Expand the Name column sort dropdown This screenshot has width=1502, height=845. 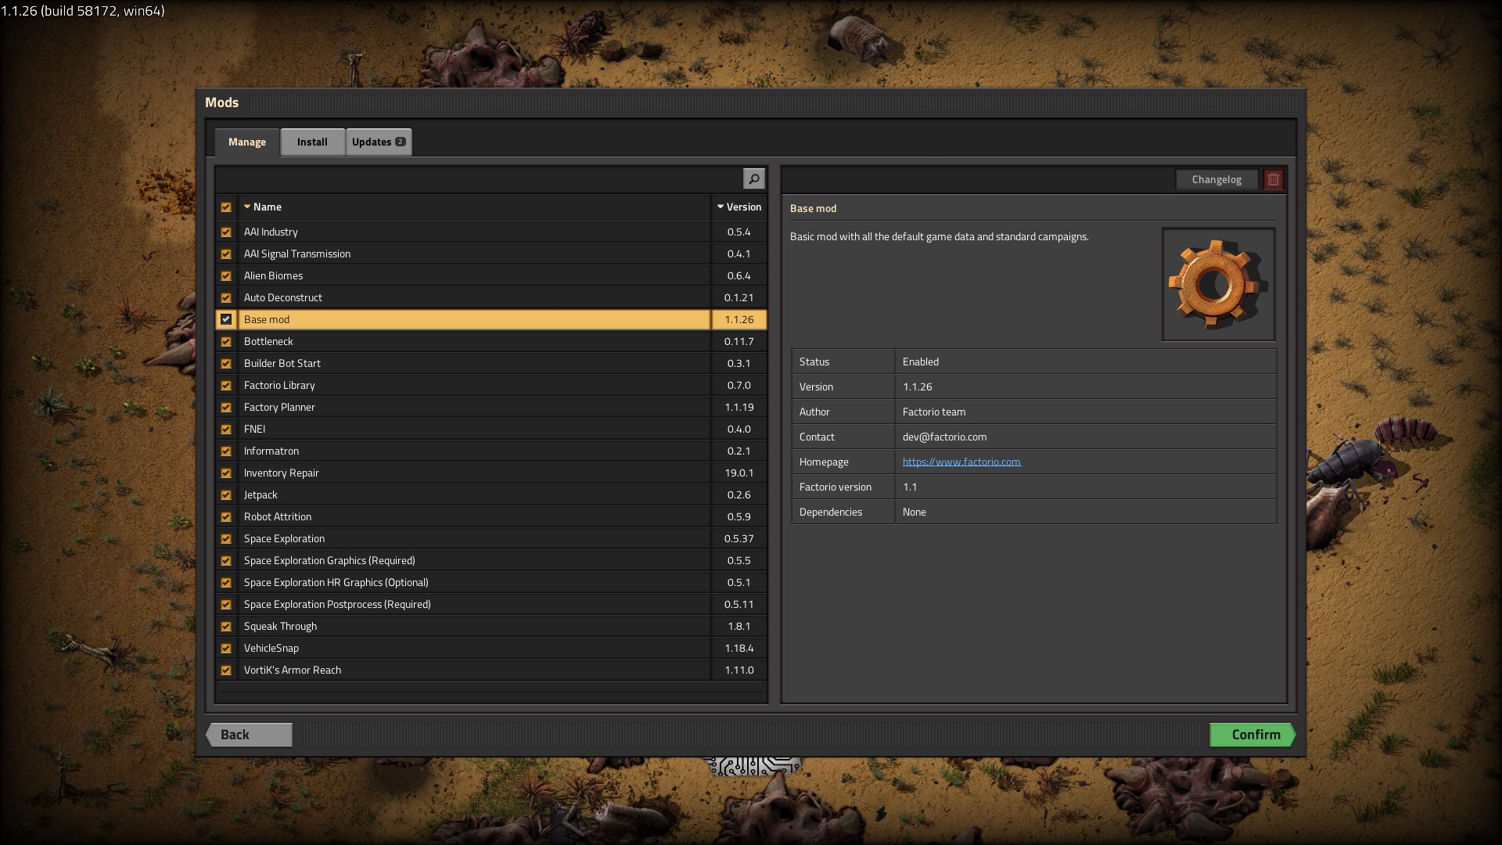[x=247, y=207]
